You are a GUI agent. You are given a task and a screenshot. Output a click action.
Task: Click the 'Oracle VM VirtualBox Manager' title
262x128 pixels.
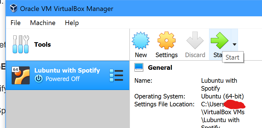tap(66, 8)
